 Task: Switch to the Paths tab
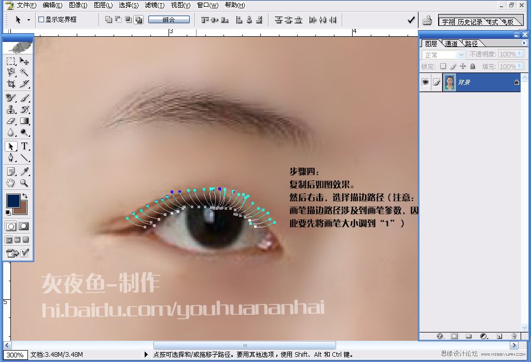[x=471, y=44]
